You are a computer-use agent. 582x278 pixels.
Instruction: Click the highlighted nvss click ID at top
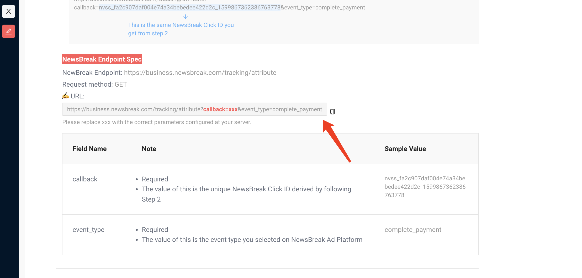point(189,7)
